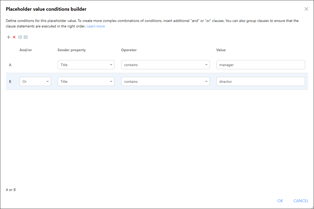The width and height of the screenshot is (314, 209).
Task: Select clause row A label
Action: 10,65
